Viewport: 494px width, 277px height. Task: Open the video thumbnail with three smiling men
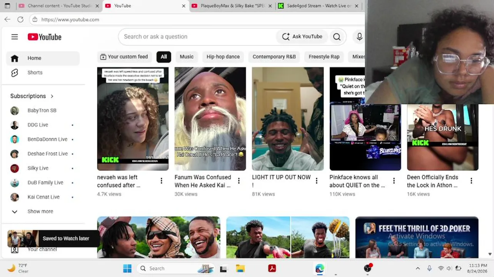[x=159, y=237]
